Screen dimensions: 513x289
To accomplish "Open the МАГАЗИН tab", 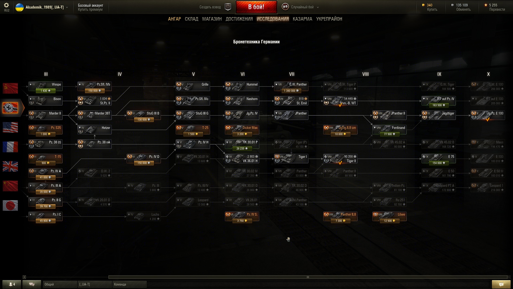I will pyautogui.click(x=212, y=19).
